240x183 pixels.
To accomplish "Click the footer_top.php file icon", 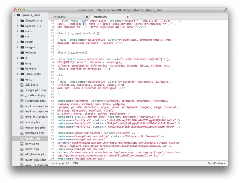I will tap(22, 128).
